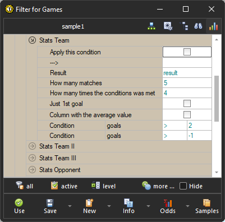Click the 'active' clipboard check icon
Image resolution: width=225 pixels, height=222 pixels.
[54, 186]
